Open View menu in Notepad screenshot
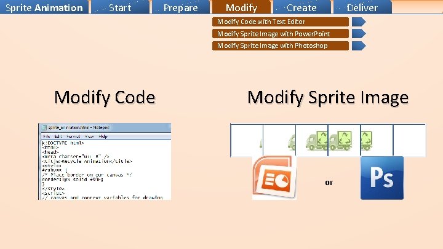 [x=89, y=136]
